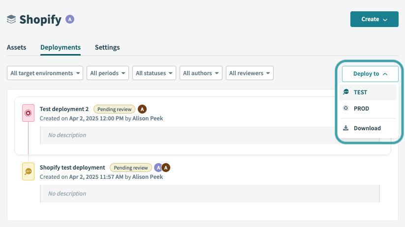Click the TEST environment icon in menu
The height and width of the screenshot is (227, 405).
tap(346, 92)
